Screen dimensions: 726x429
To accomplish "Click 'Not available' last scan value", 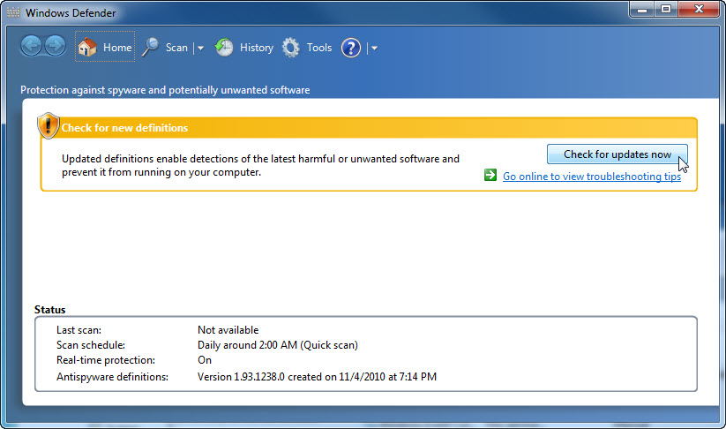I will click(x=228, y=330).
